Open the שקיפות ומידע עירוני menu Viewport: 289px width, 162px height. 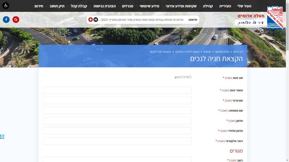click(181, 6)
